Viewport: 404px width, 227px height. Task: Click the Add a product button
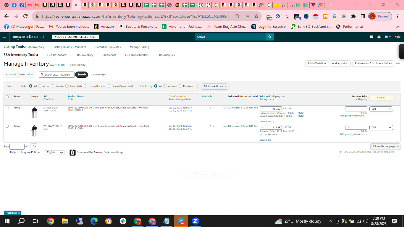[340, 64]
